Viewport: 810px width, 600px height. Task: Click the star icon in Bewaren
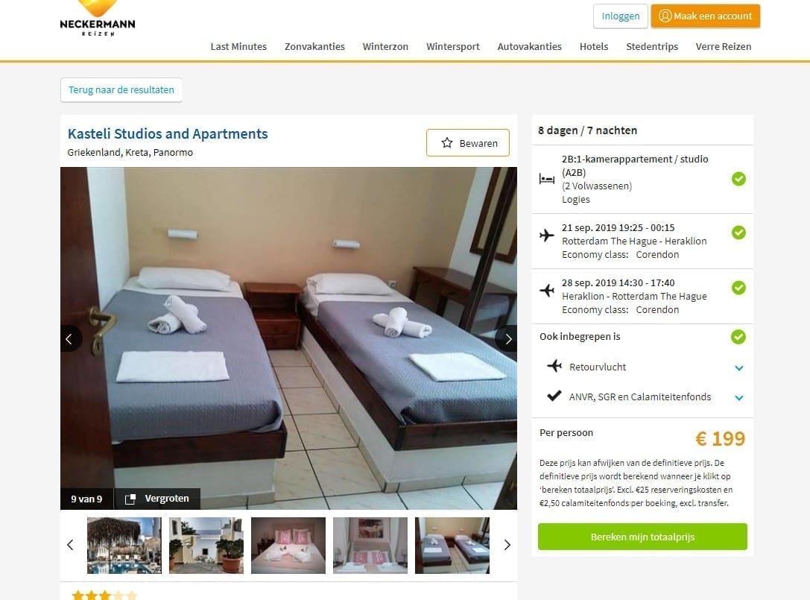(x=447, y=143)
